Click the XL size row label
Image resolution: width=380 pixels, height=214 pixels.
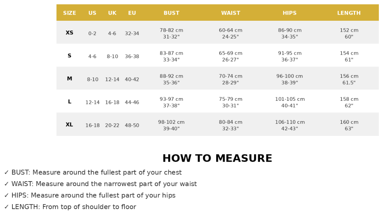point(69,125)
